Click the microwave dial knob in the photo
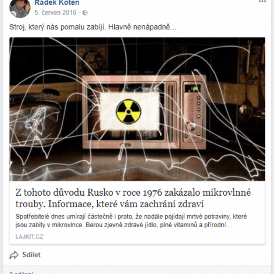The height and width of the screenshot is (274, 274). [x=191, y=125]
